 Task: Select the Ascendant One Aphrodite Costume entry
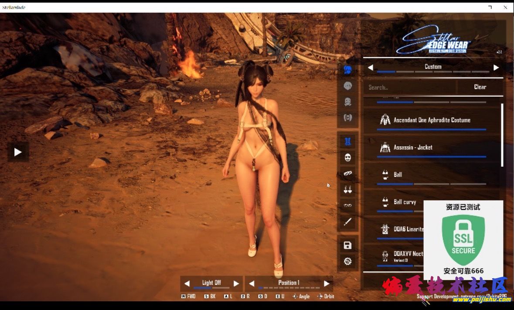[432, 121]
